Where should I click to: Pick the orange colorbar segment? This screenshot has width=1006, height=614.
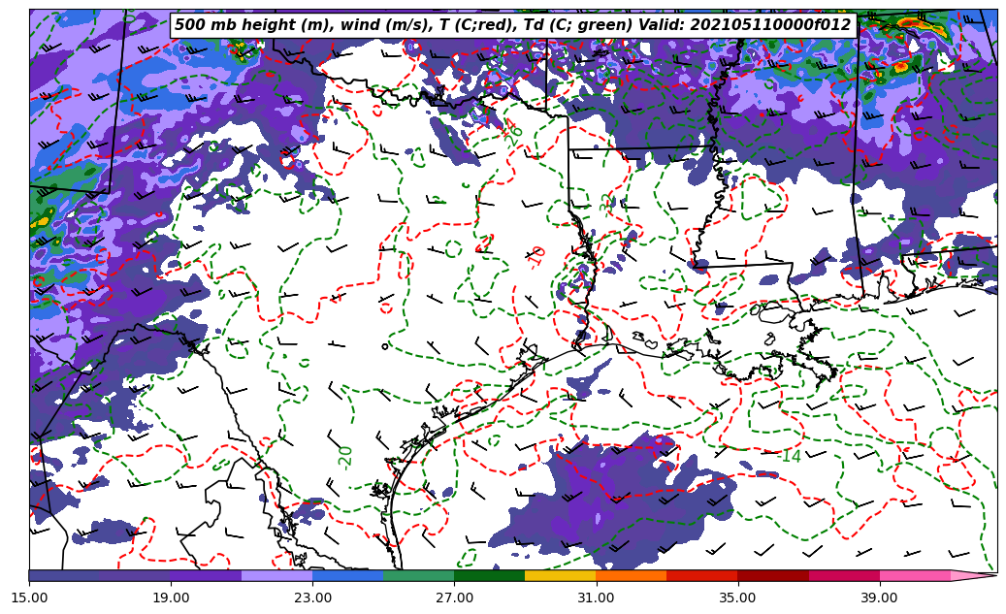[x=631, y=575]
